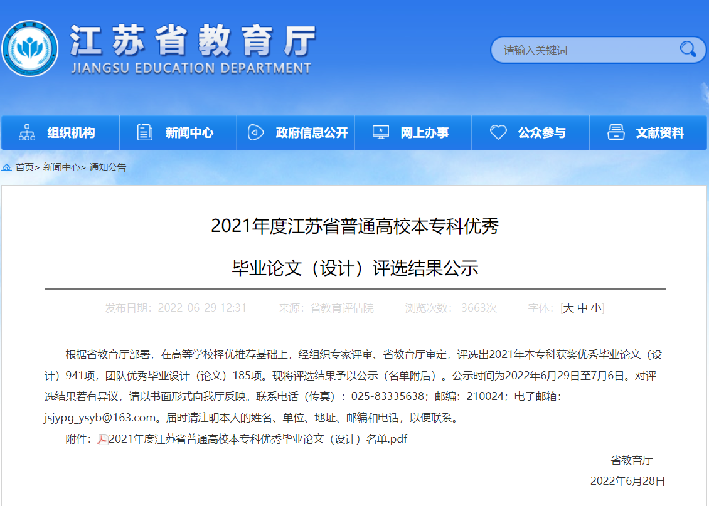Screen dimensions: 709x506
Task: Click the document icon beside 新闻中心
Action: click(145, 132)
